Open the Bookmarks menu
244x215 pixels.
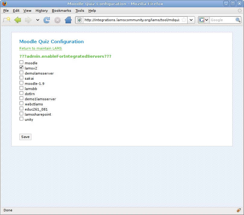click(x=61, y=11)
